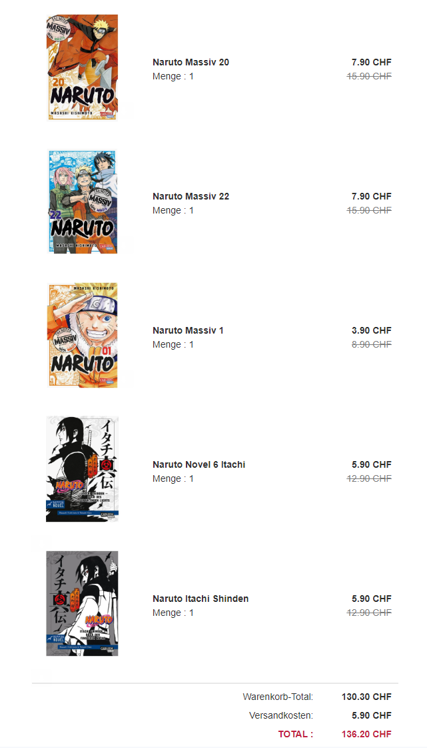Click the 7.90 CHF price of Massiv 20
The image size is (427, 748).
click(x=371, y=62)
